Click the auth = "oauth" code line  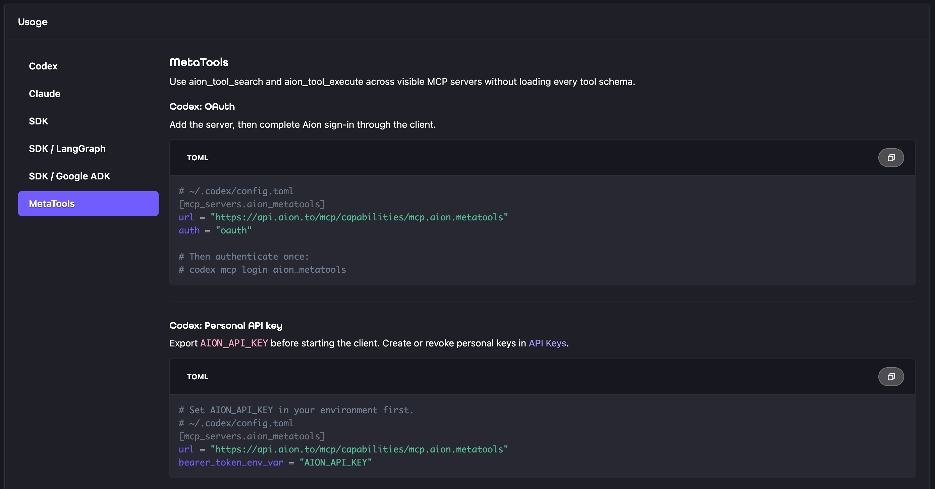(215, 230)
